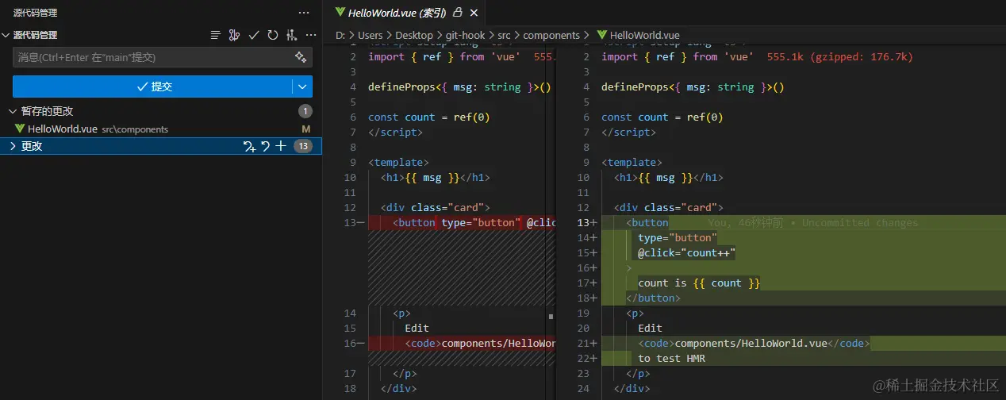
Task: Expand the 更改 section
Action: pyautogui.click(x=13, y=146)
